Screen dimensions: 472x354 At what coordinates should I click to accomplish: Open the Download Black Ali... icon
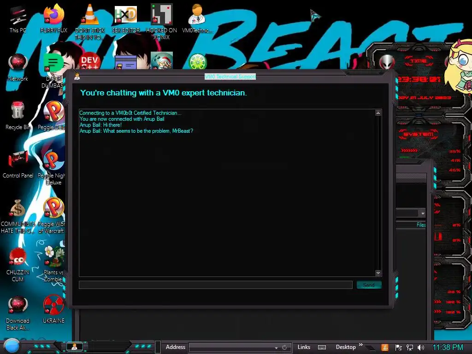[x=18, y=313]
